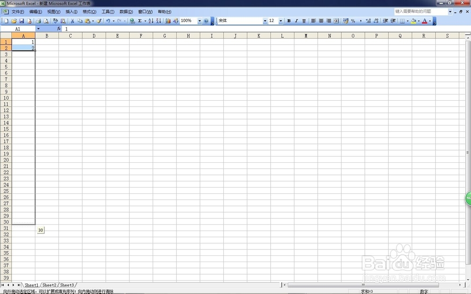Open the font color dropdown arrow
This screenshot has width=471, height=294.
[x=429, y=21]
